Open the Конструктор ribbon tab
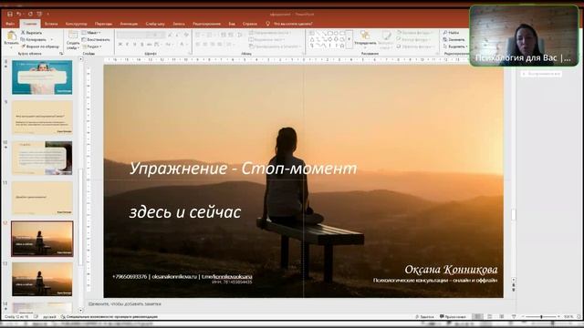The image size is (584, 328). [76, 24]
